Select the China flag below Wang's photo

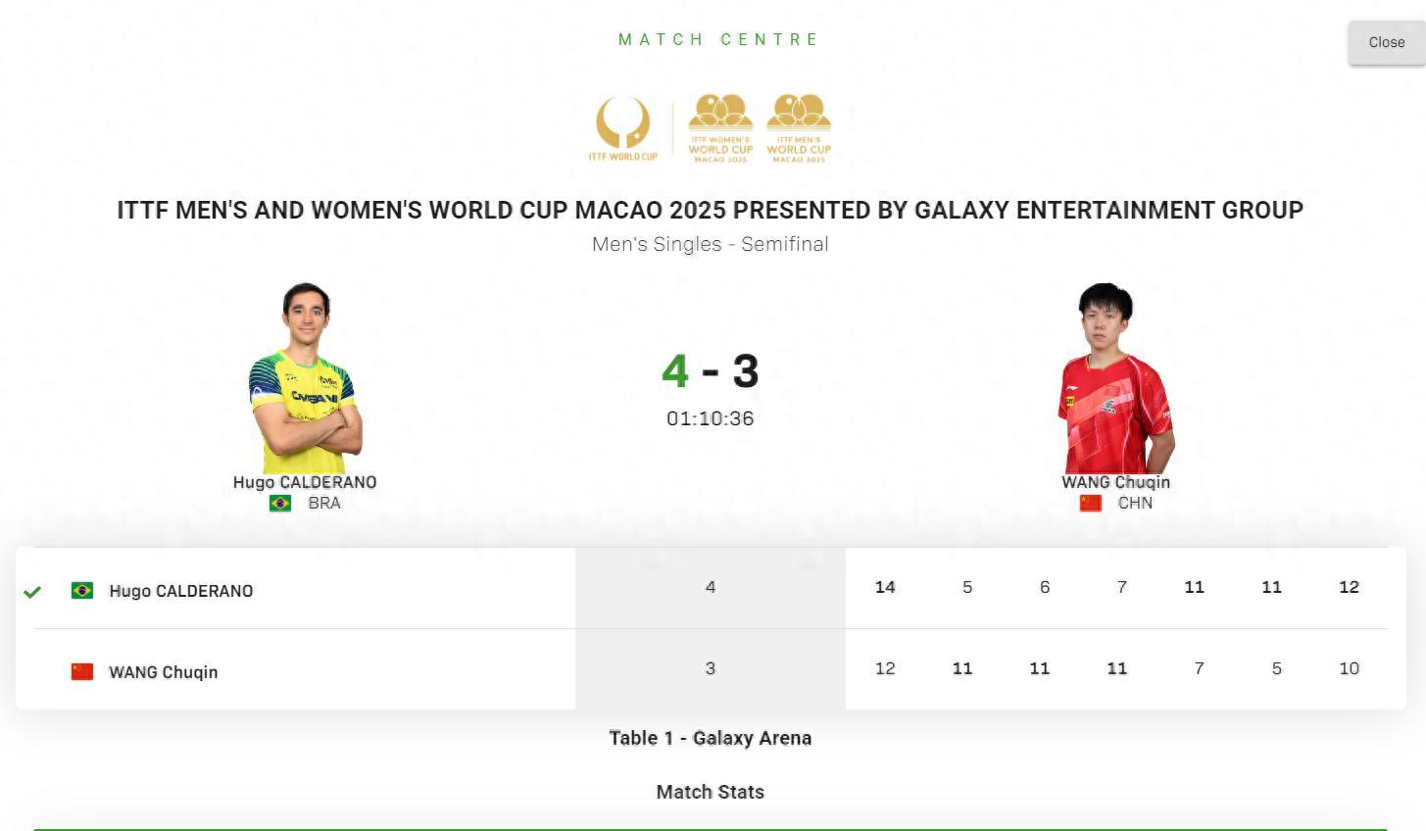point(1091,504)
